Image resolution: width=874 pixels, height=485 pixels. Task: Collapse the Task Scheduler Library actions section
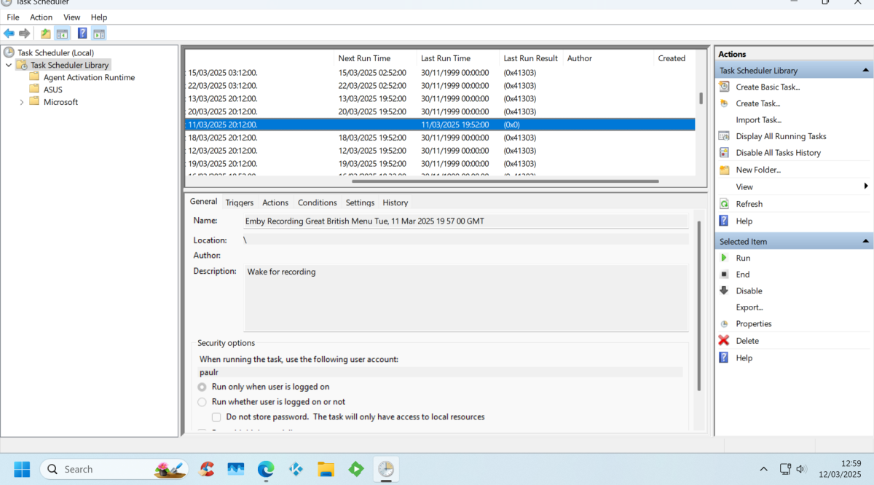click(866, 69)
